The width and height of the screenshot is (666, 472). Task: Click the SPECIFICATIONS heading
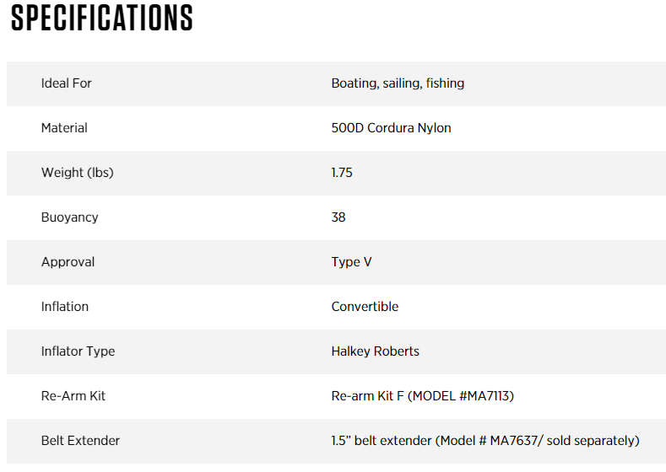point(101,18)
